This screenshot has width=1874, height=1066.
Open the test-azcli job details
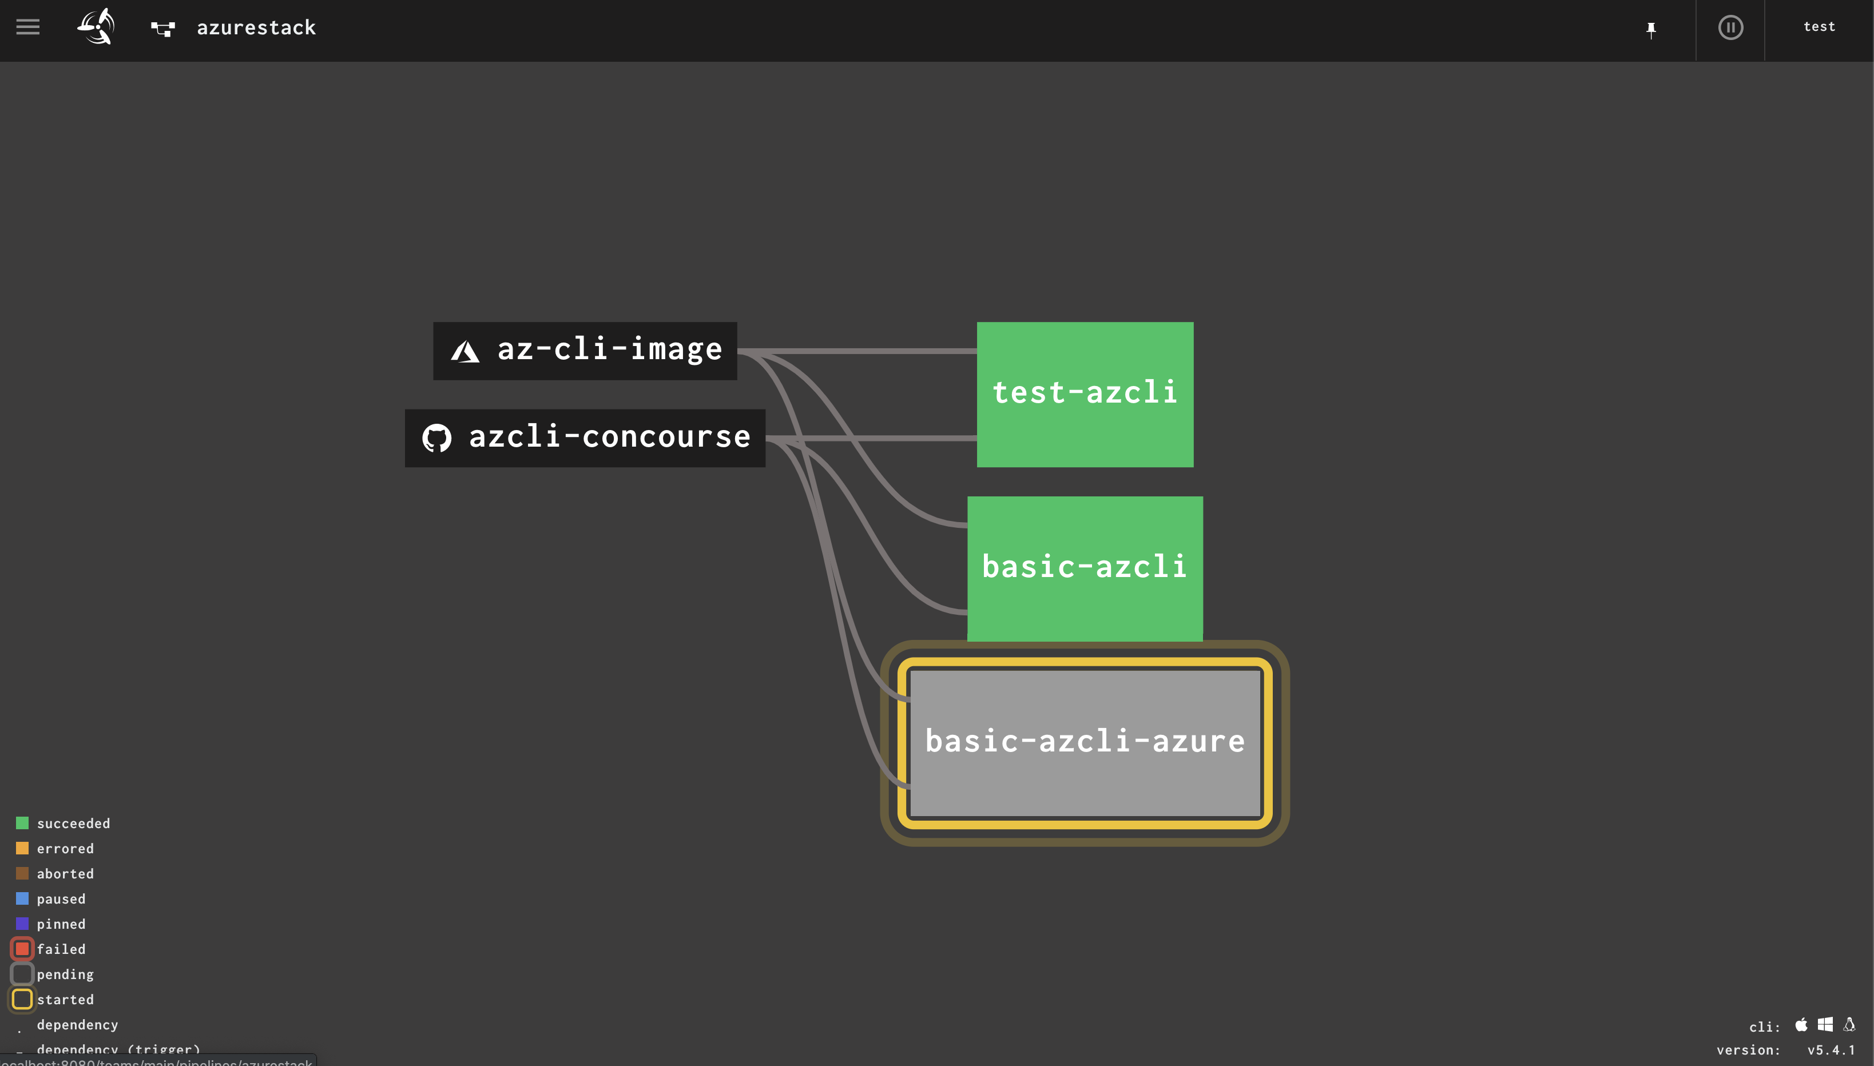tap(1085, 394)
